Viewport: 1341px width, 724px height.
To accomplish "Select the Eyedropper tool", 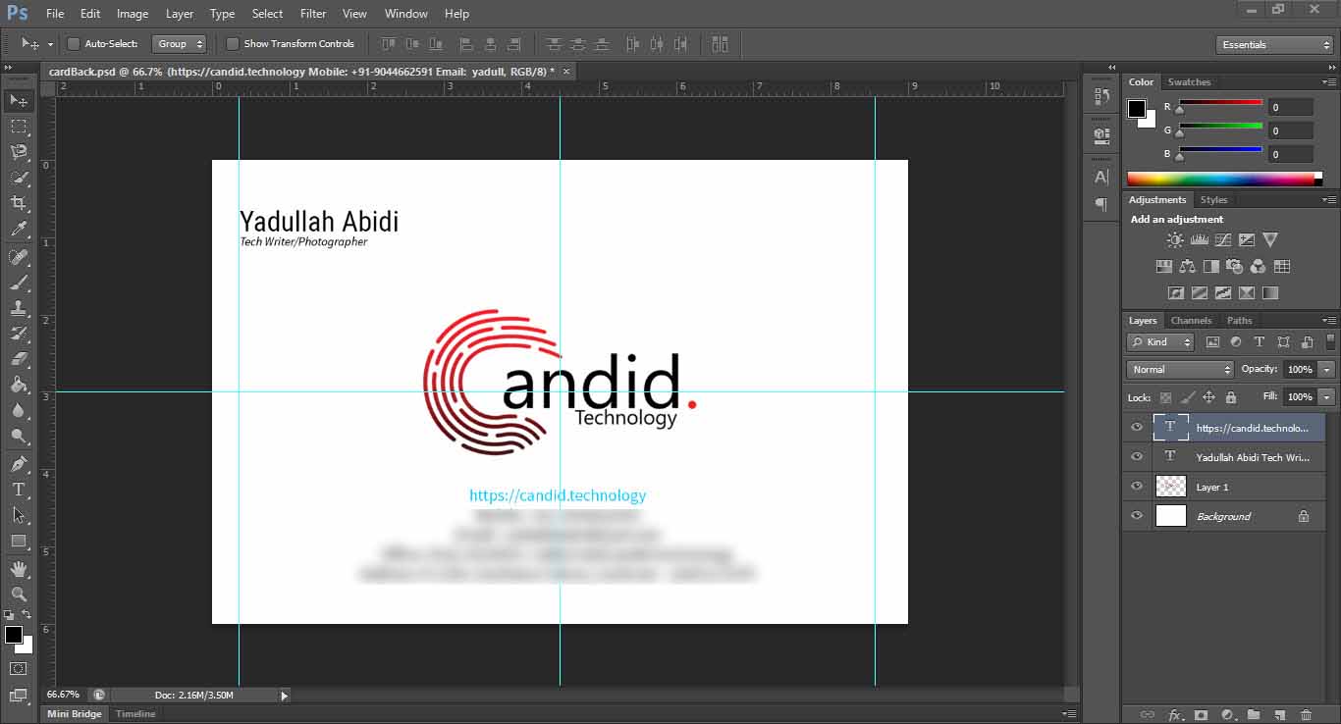I will tap(19, 230).
